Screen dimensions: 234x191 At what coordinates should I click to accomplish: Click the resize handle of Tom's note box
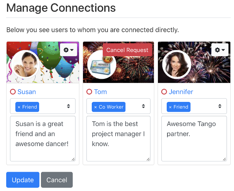(x=148, y=159)
